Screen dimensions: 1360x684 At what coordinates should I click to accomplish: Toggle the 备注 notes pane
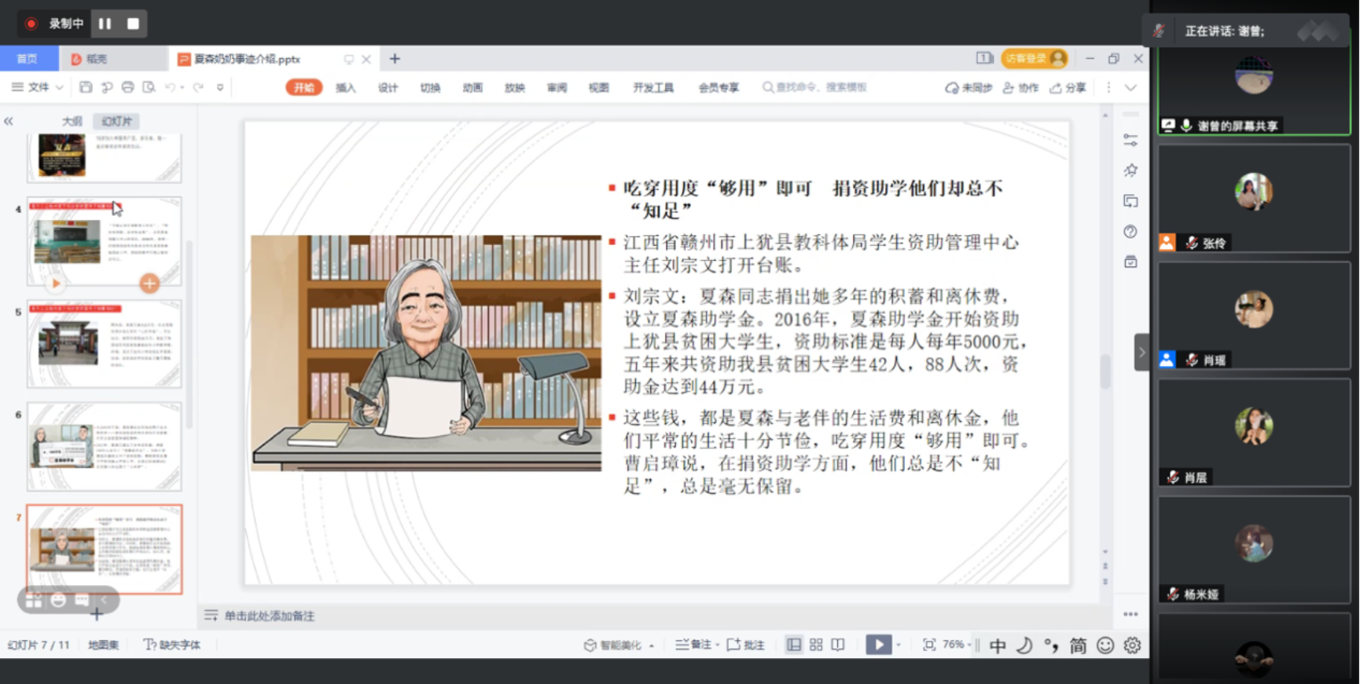click(x=697, y=645)
